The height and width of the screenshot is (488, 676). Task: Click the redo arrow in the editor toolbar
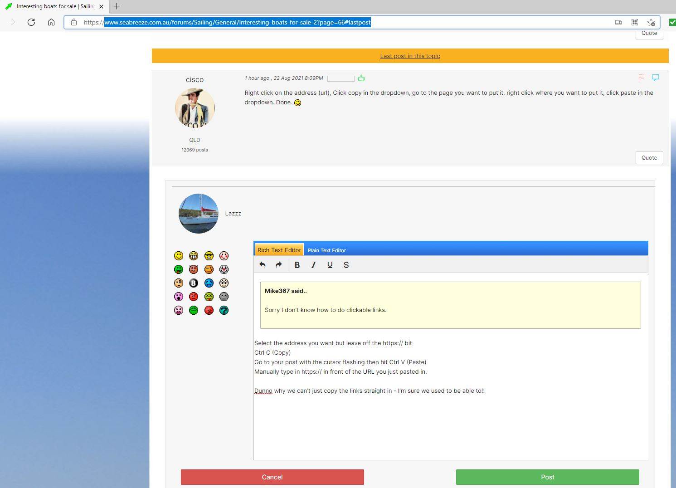[279, 265]
